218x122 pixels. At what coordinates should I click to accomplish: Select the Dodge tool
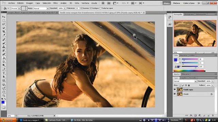point(4,65)
